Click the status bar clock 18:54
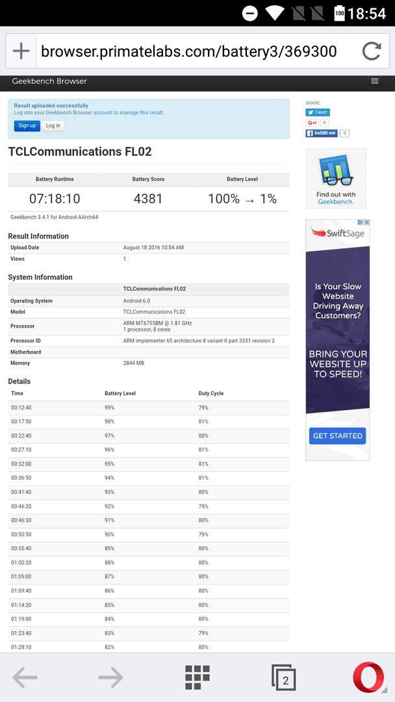Viewport: 395px width, 702px height. (366, 14)
